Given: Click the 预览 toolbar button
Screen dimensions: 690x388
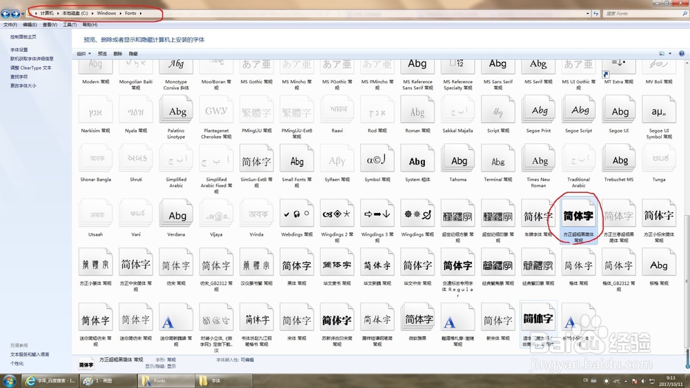Looking at the screenshot, I should (102, 54).
